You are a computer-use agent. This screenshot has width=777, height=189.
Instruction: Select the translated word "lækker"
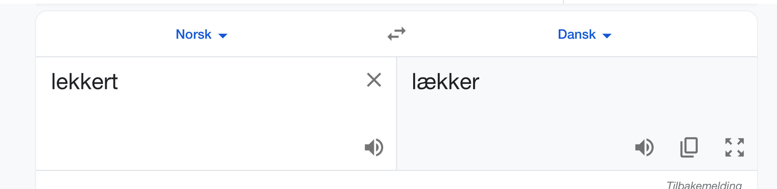(x=445, y=82)
